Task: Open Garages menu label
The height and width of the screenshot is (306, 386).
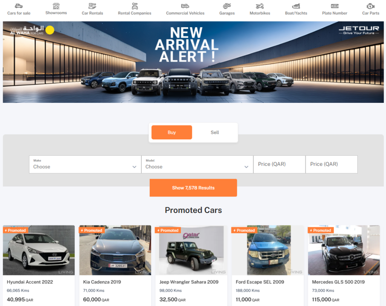Action: coord(227,13)
